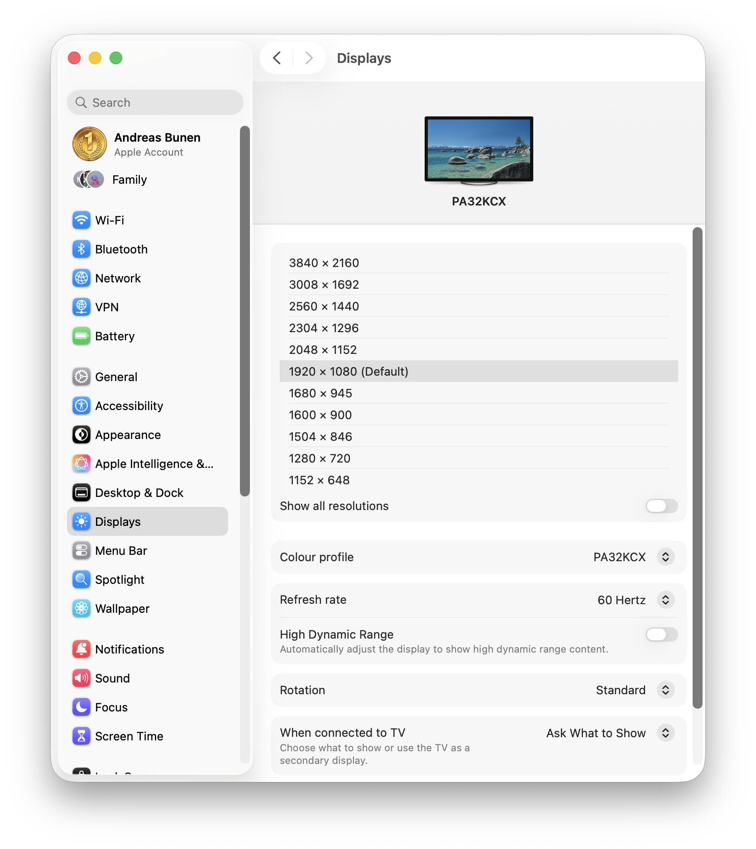756x849 pixels.
Task: Open the Battery settings icon
Action: pyautogui.click(x=81, y=336)
